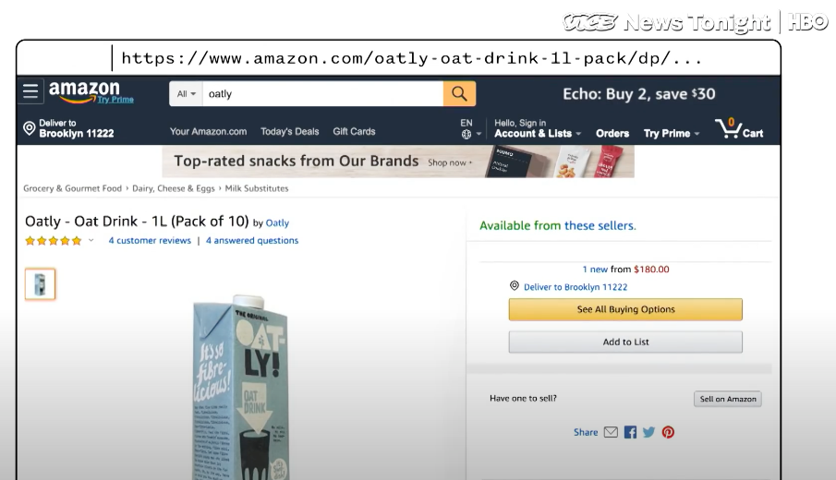This screenshot has width=836, height=480.
Task: Share via email envelope icon
Action: (611, 432)
